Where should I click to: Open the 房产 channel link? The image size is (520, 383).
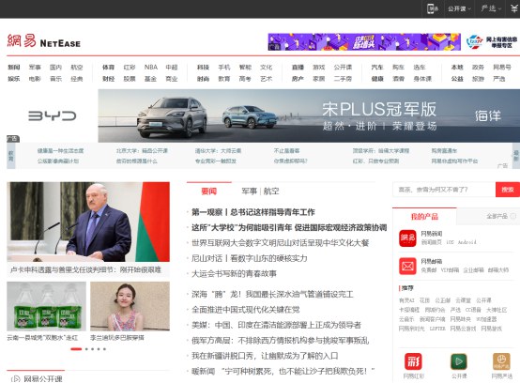[x=298, y=79]
